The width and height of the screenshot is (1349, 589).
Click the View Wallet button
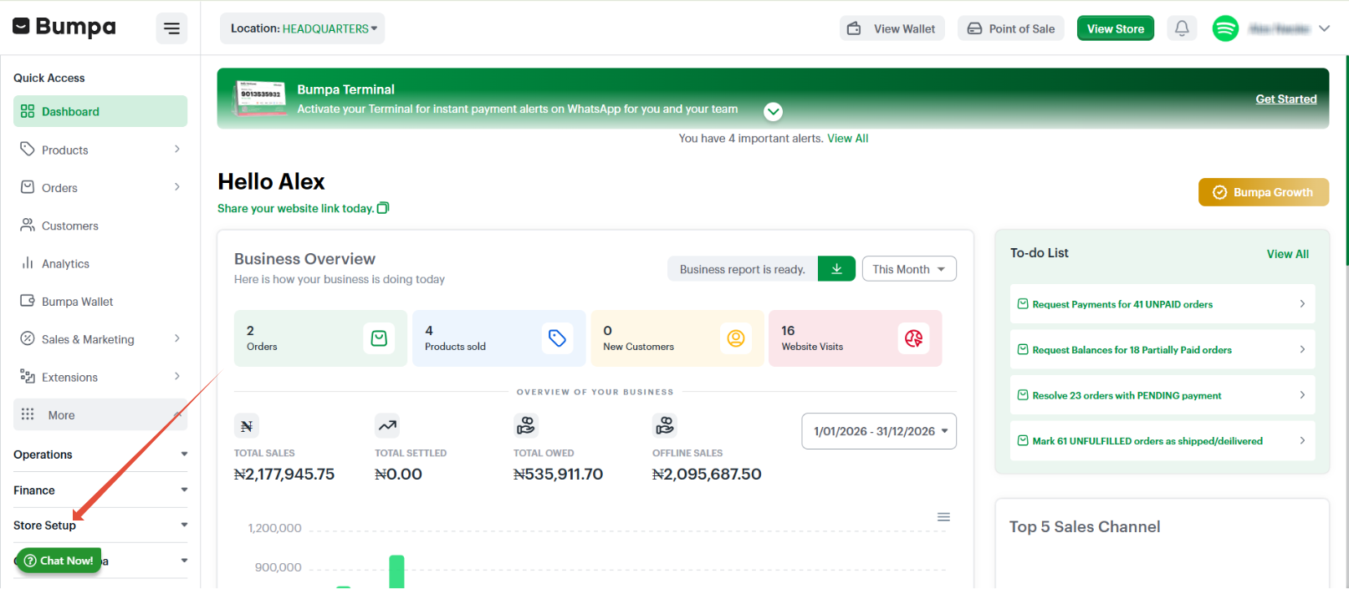pos(892,28)
